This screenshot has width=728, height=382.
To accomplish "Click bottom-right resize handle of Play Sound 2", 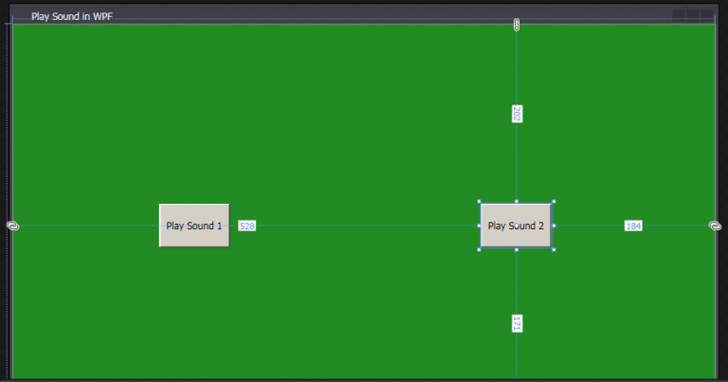I will [x=554, y=249].
